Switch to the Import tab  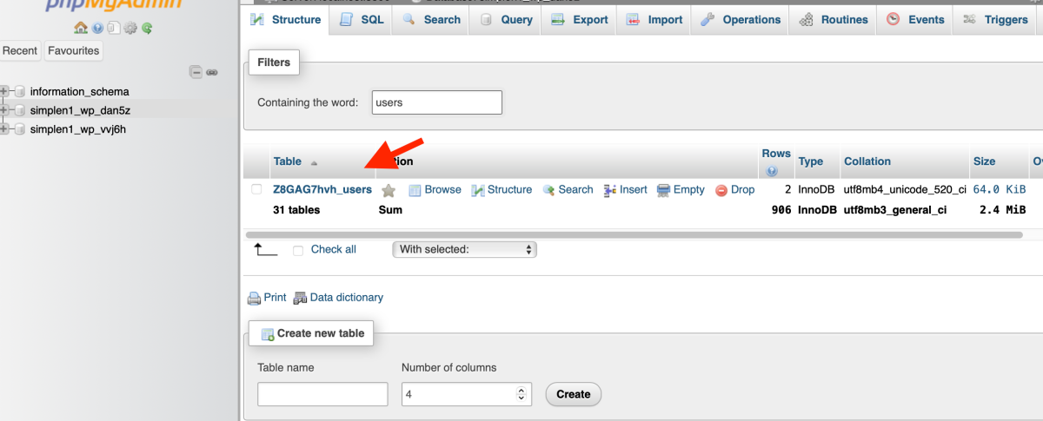(x=654, y=19)
